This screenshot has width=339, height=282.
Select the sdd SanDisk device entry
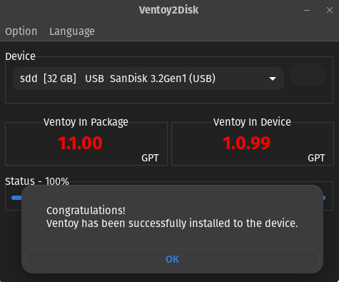click(148, 79)
